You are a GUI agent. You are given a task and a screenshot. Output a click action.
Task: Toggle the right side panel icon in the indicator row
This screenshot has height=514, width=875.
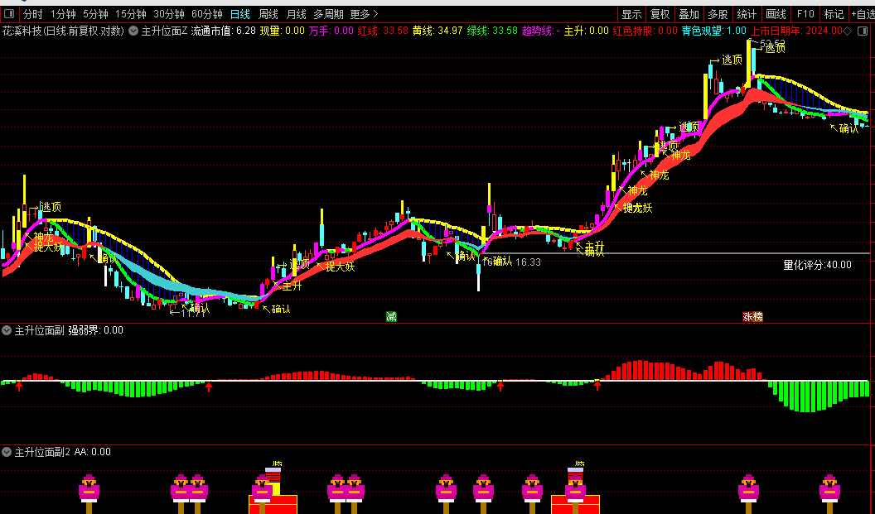click(864, 31)
